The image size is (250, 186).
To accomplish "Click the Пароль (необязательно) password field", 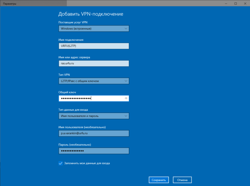I will point(94,151).
